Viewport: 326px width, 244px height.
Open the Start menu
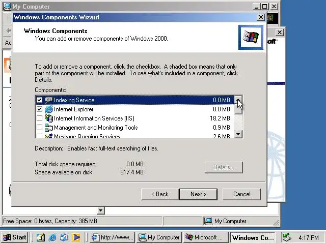[x=15, y=237]
